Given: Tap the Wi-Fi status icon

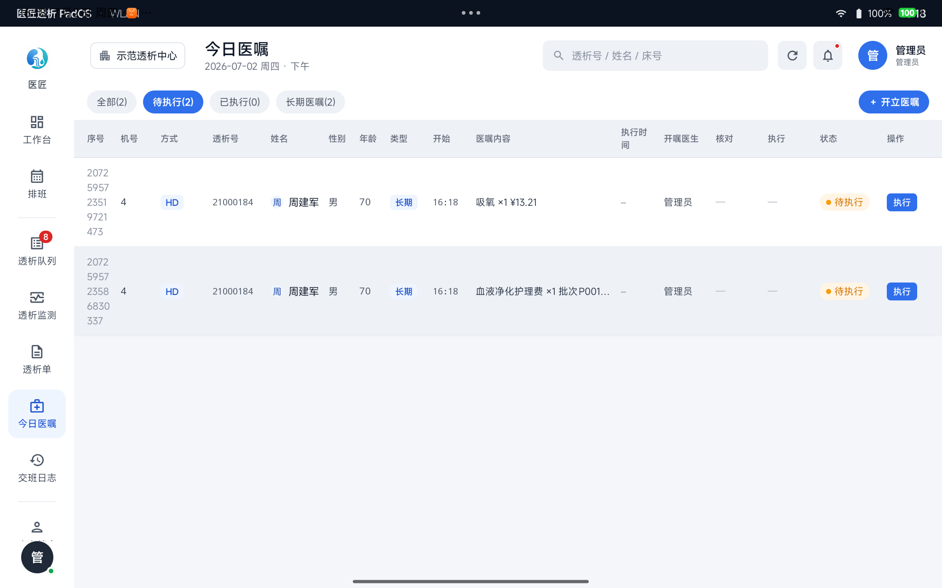Looking at the screenshot, I should pyautogui.click(x=841, y=13).
